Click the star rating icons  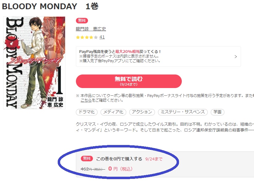(87, 37)
